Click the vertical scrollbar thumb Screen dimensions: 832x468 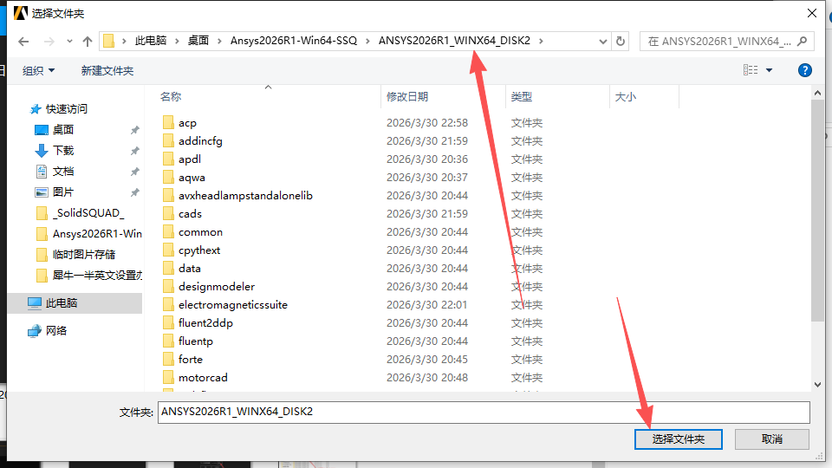(817, 210)
